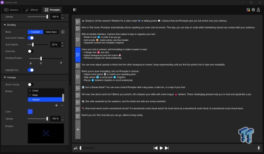
Task: Adjust the Reading Position slider
Action: 41,58
